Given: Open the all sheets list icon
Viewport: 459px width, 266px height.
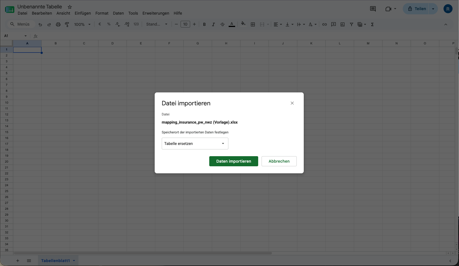Looking at the screenshot, I should point(29,261).
